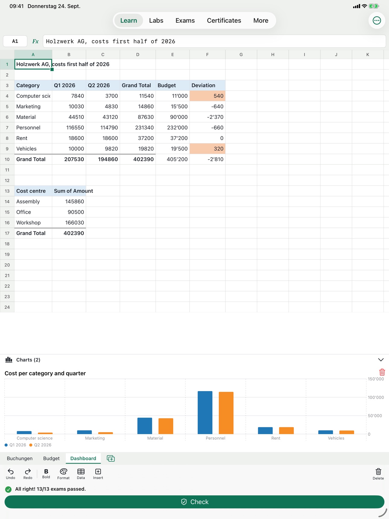
Task: Select highlighted deviation cell 540
Action: coord(207,96)
